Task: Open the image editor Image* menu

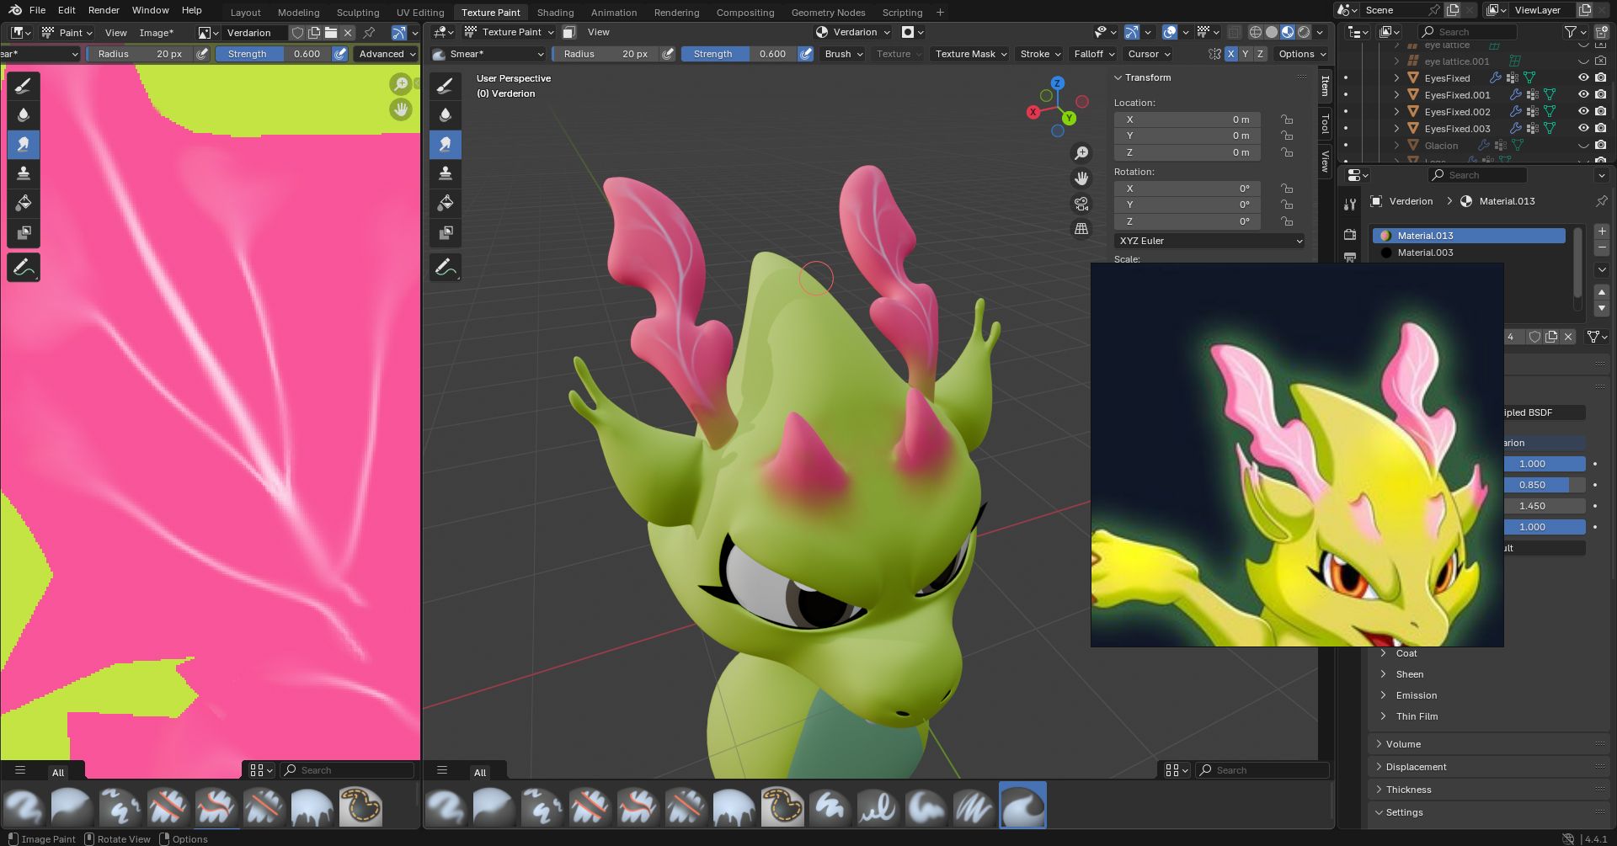Action: click(156, 33)
